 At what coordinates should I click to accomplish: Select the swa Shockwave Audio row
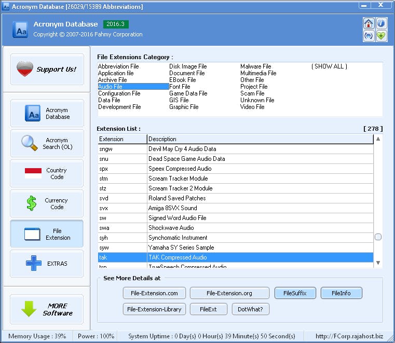(236, 228)
